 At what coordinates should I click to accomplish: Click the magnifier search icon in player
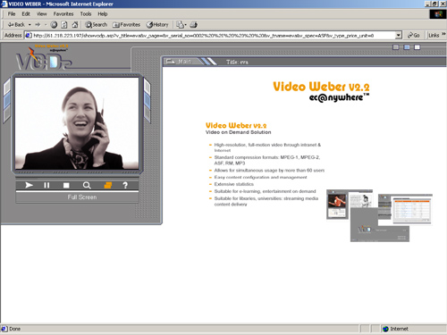tap(87, 185)
